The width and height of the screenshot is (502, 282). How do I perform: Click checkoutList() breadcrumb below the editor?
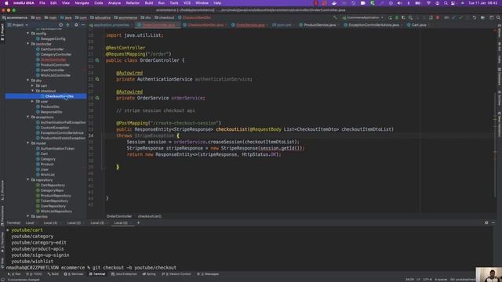pyautogui.click(x=150, y=216)
